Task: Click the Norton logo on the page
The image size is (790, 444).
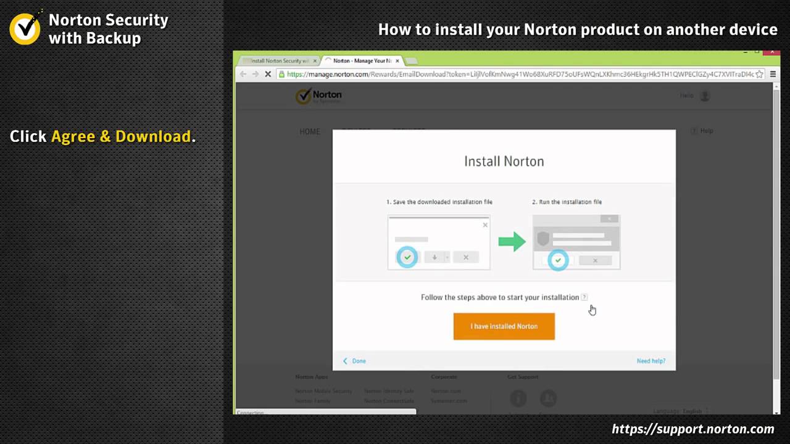Action: pyautogui.click(x=318, y=96)
